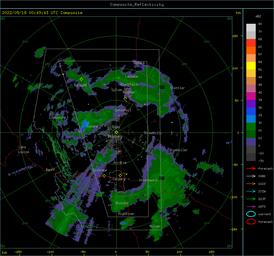Select the Cochrane label
274x256 pixels.
pyautogui.click(x=100, y=170)
